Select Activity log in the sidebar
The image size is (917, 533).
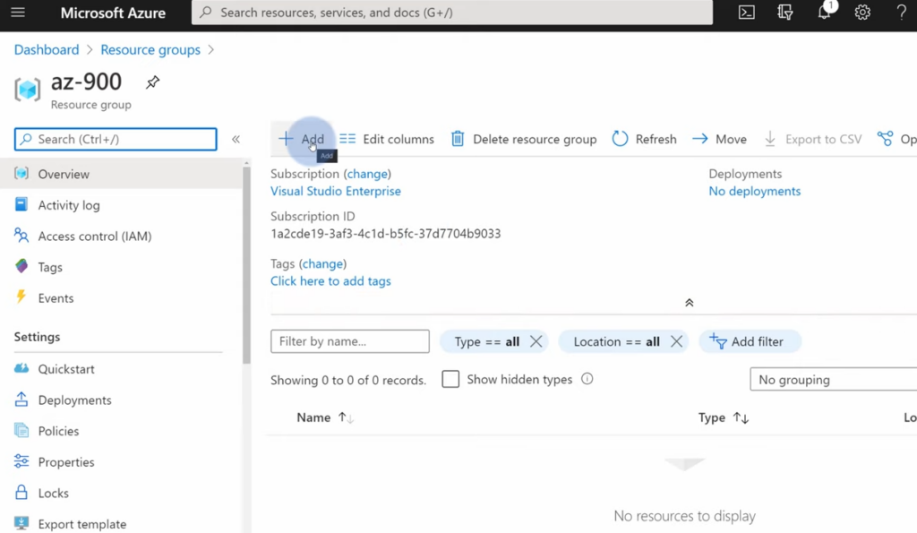[68, 205]
